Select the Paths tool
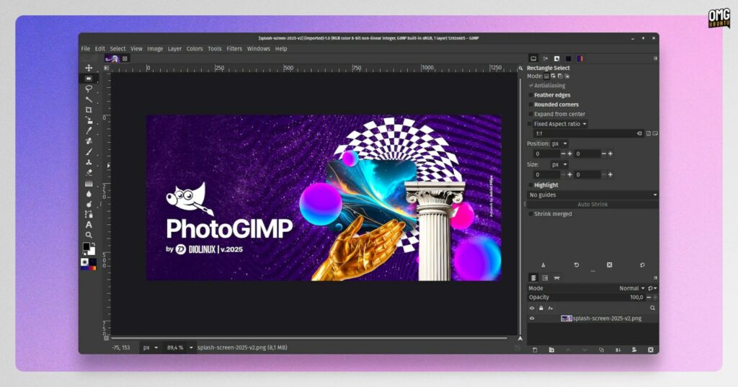The width and height of the screenshot is (738, 387). (89, 215)
